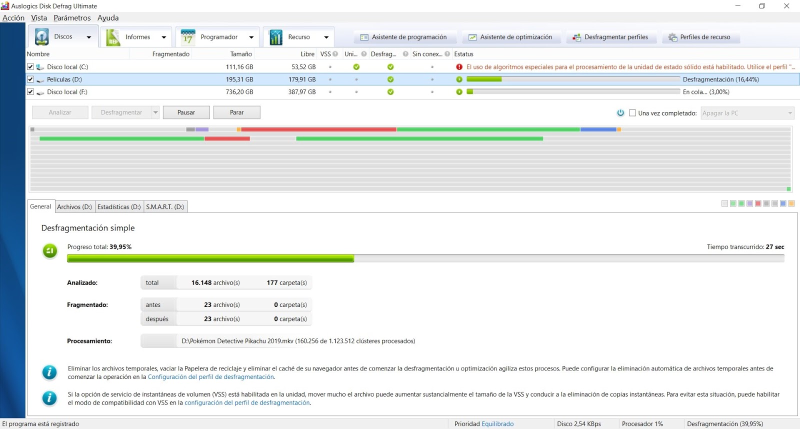Screen dimensions: 800x429
Task: Click the Tamaño column header
Action: 224,54
